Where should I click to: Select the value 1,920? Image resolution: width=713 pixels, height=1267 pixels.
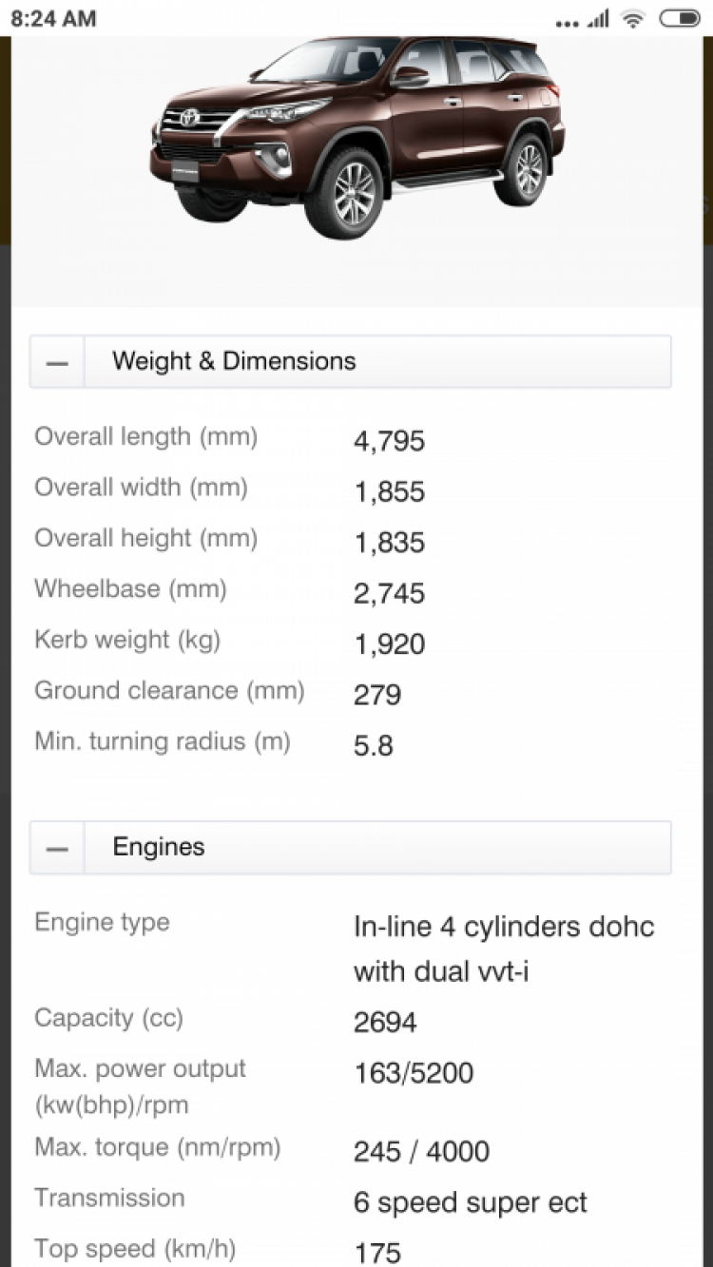pyautogui.click(x=389, y=644)
